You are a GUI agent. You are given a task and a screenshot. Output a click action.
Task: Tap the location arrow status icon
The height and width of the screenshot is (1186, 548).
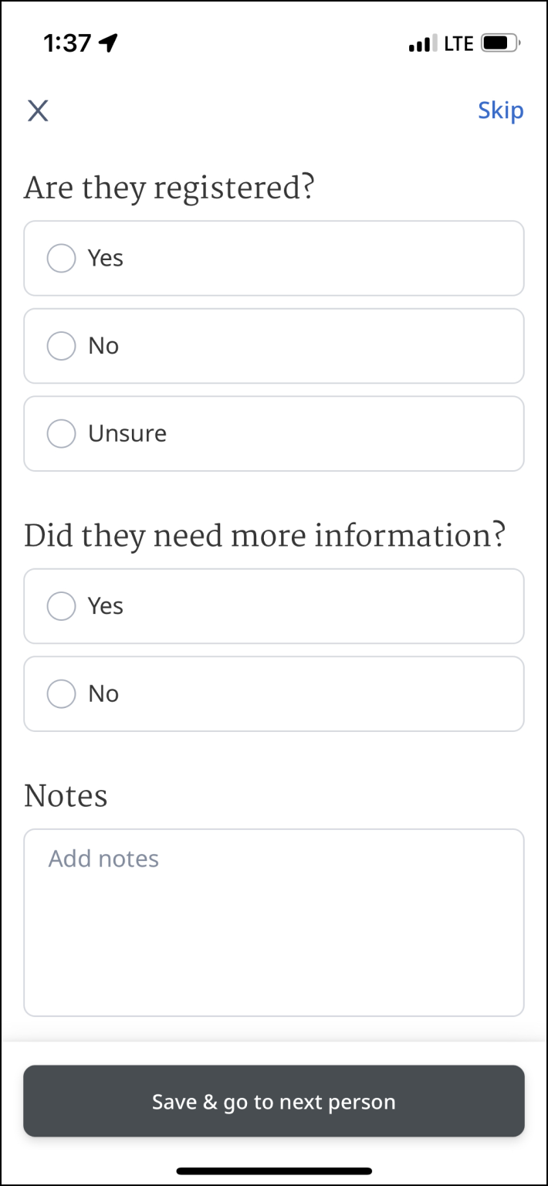109,43
